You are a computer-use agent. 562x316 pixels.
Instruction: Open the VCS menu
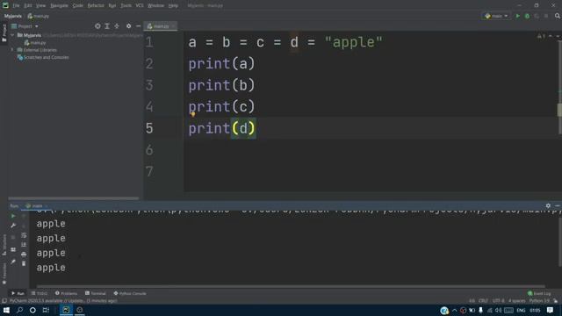pyautogui.click(x=140, y=5)
